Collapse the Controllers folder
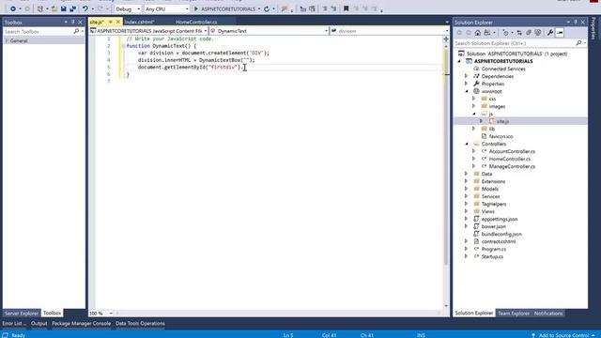Screen dimensions: 601x338 click(467, 144)
